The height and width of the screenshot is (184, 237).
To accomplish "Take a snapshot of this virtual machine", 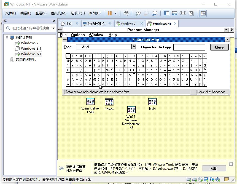I will pos(138,13).
